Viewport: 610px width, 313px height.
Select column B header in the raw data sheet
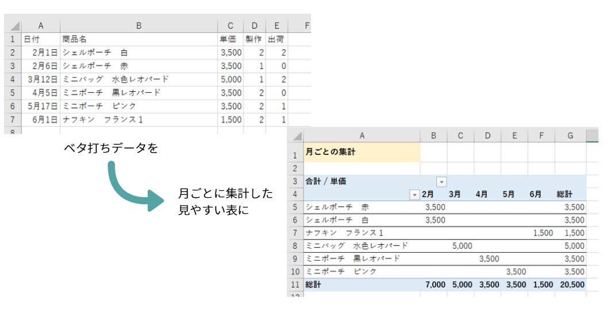(x=139, y=26)
